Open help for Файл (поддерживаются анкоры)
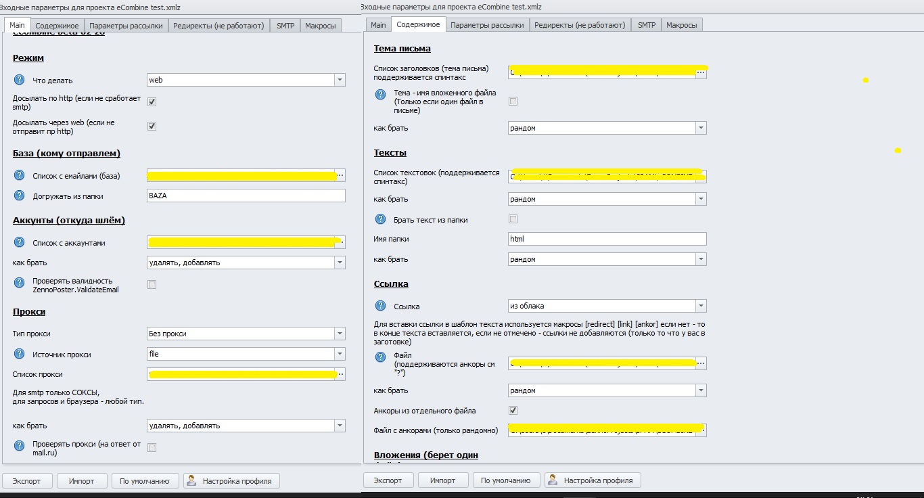This screenshot has height=498, width=924. tap(380, 359)
